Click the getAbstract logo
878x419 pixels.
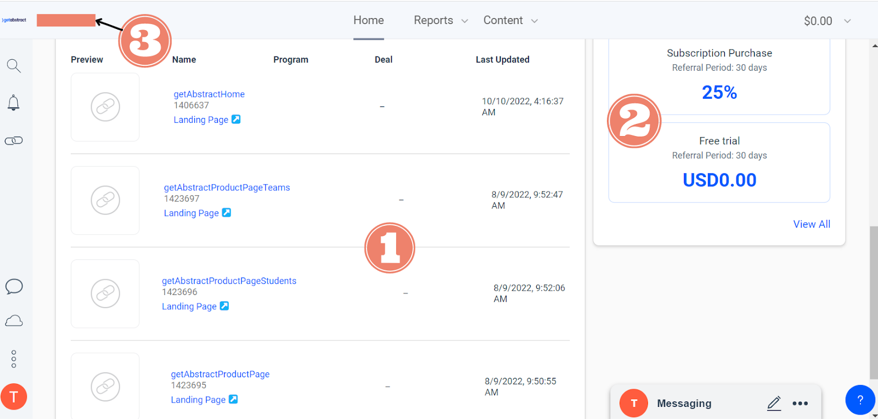[x=14, y=20]
